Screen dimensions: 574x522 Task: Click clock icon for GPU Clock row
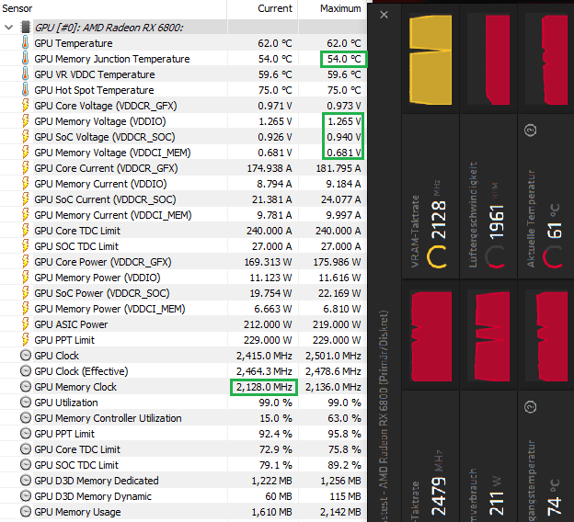pyautogui.click(x=26, y=355)
